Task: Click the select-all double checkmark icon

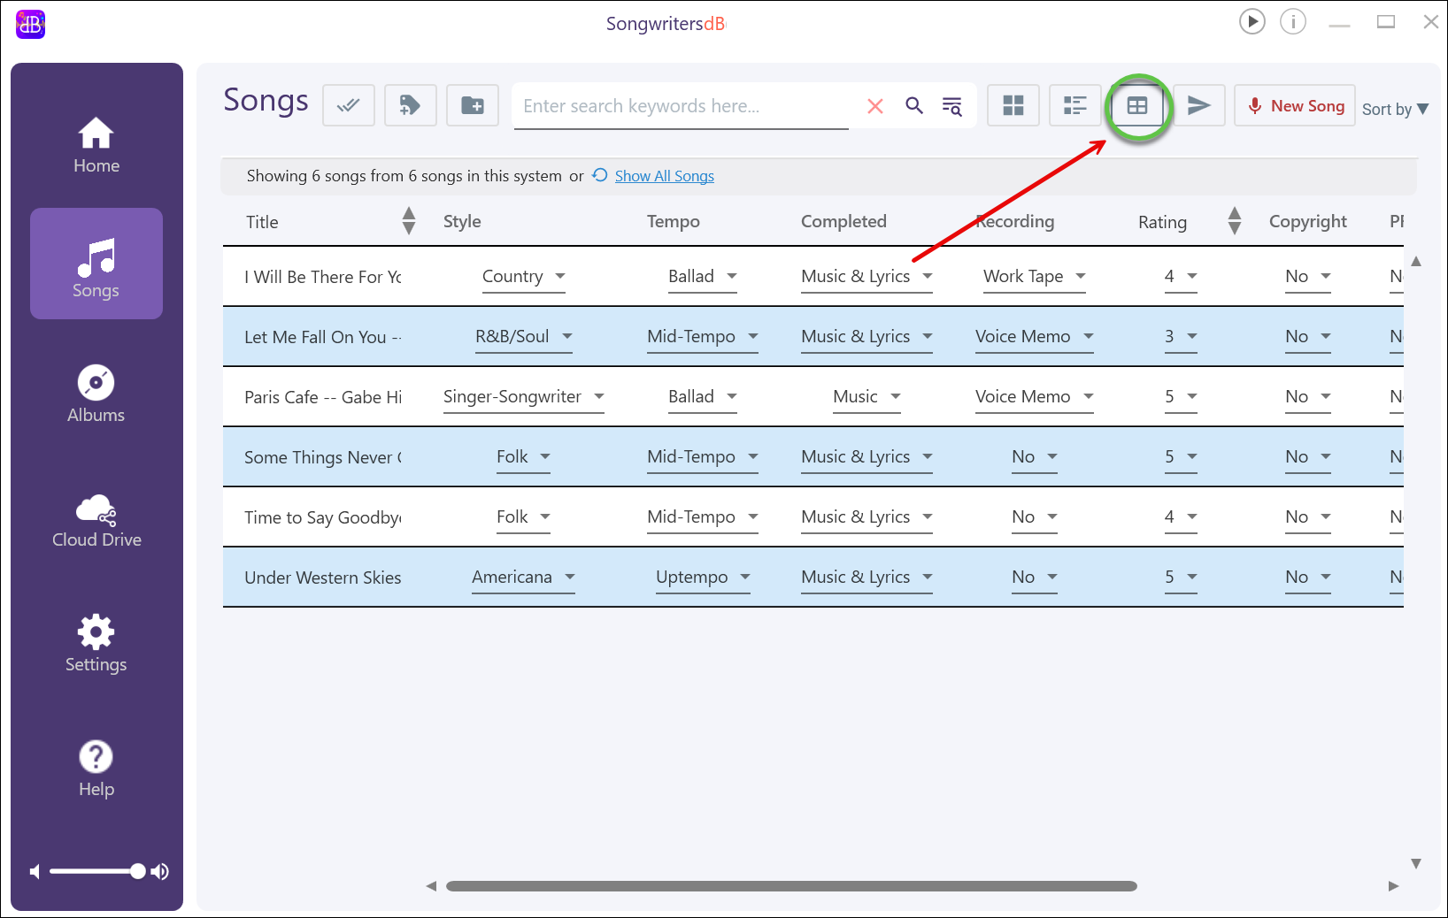Action: click(x=349, y=106)
